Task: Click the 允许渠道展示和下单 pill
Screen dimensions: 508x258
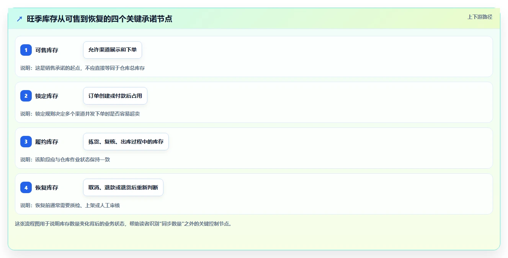Action: point(113,50)
